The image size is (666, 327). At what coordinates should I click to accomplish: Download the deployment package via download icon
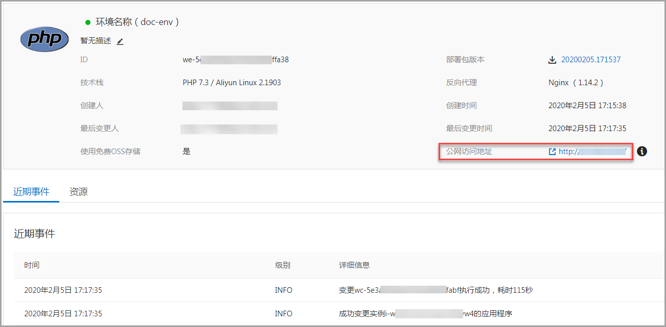(552, 60)
